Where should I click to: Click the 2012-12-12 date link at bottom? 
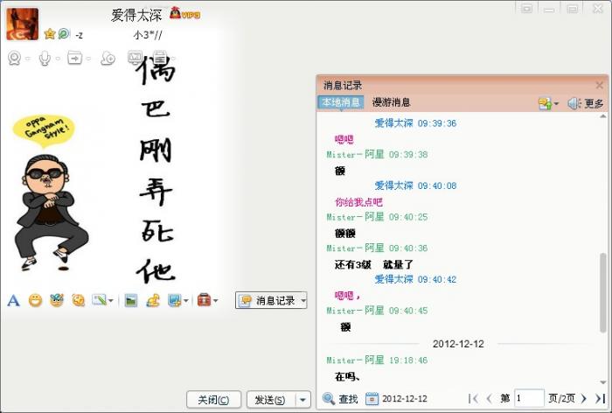(x=404, y=399)
